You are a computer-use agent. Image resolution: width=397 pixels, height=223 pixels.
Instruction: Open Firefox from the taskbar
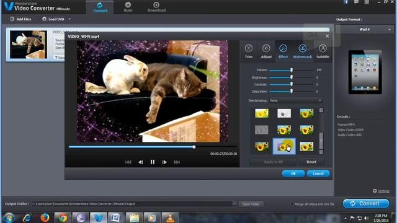click(x=45, y=218)
